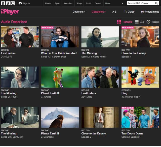The height and width of the screenshot is (147, 161).
Task: Open The Missing Come Home thumbnail
Action: [x=100, y=37]
